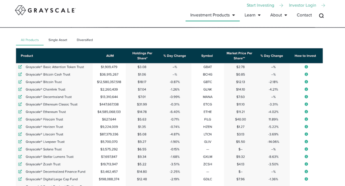
Task: Click How to Invest info icon for BCHG row
Action: click(306, 74)
